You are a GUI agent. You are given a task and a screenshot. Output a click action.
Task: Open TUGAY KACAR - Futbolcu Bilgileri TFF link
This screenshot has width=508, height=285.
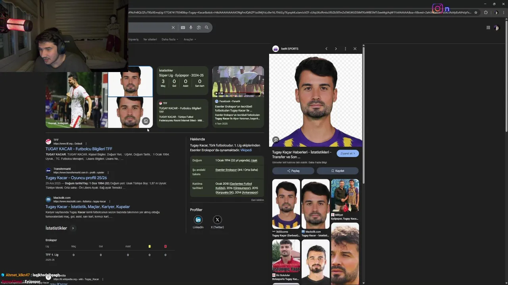tap(79, 149)
